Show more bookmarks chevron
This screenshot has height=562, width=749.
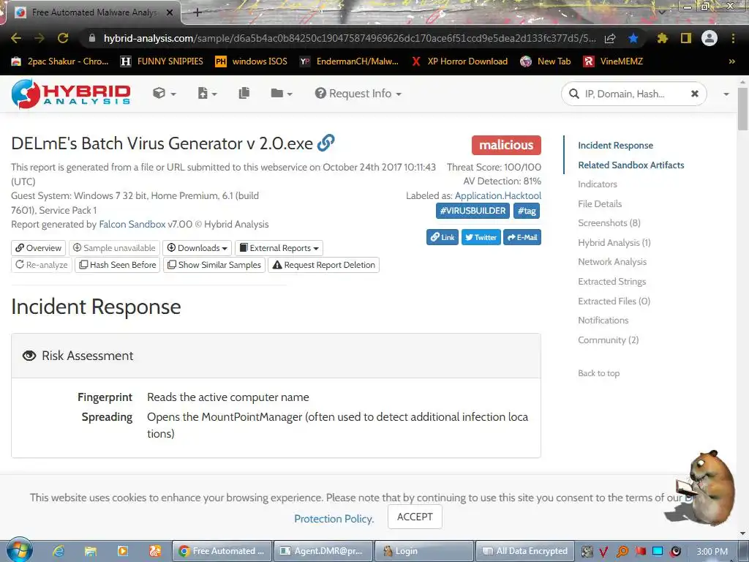(731, 61)
